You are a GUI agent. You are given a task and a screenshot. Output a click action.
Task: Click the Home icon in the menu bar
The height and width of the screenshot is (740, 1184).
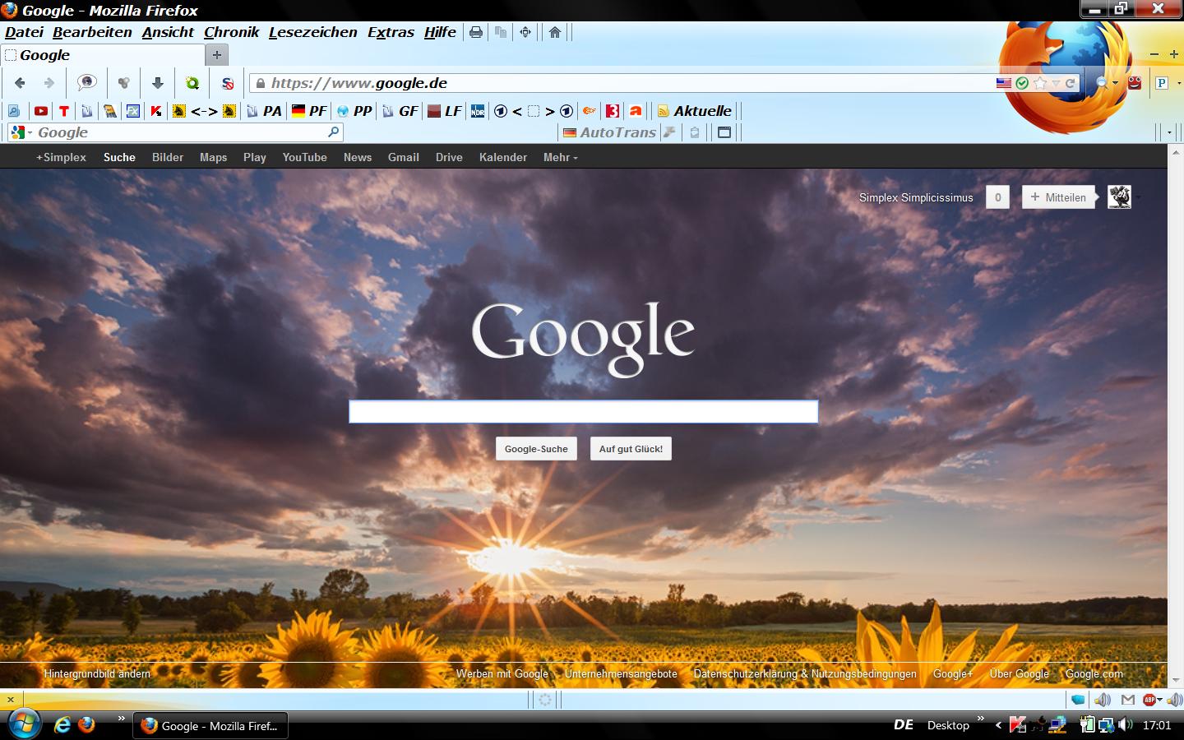pyautogui.click(x=555, y=32)
